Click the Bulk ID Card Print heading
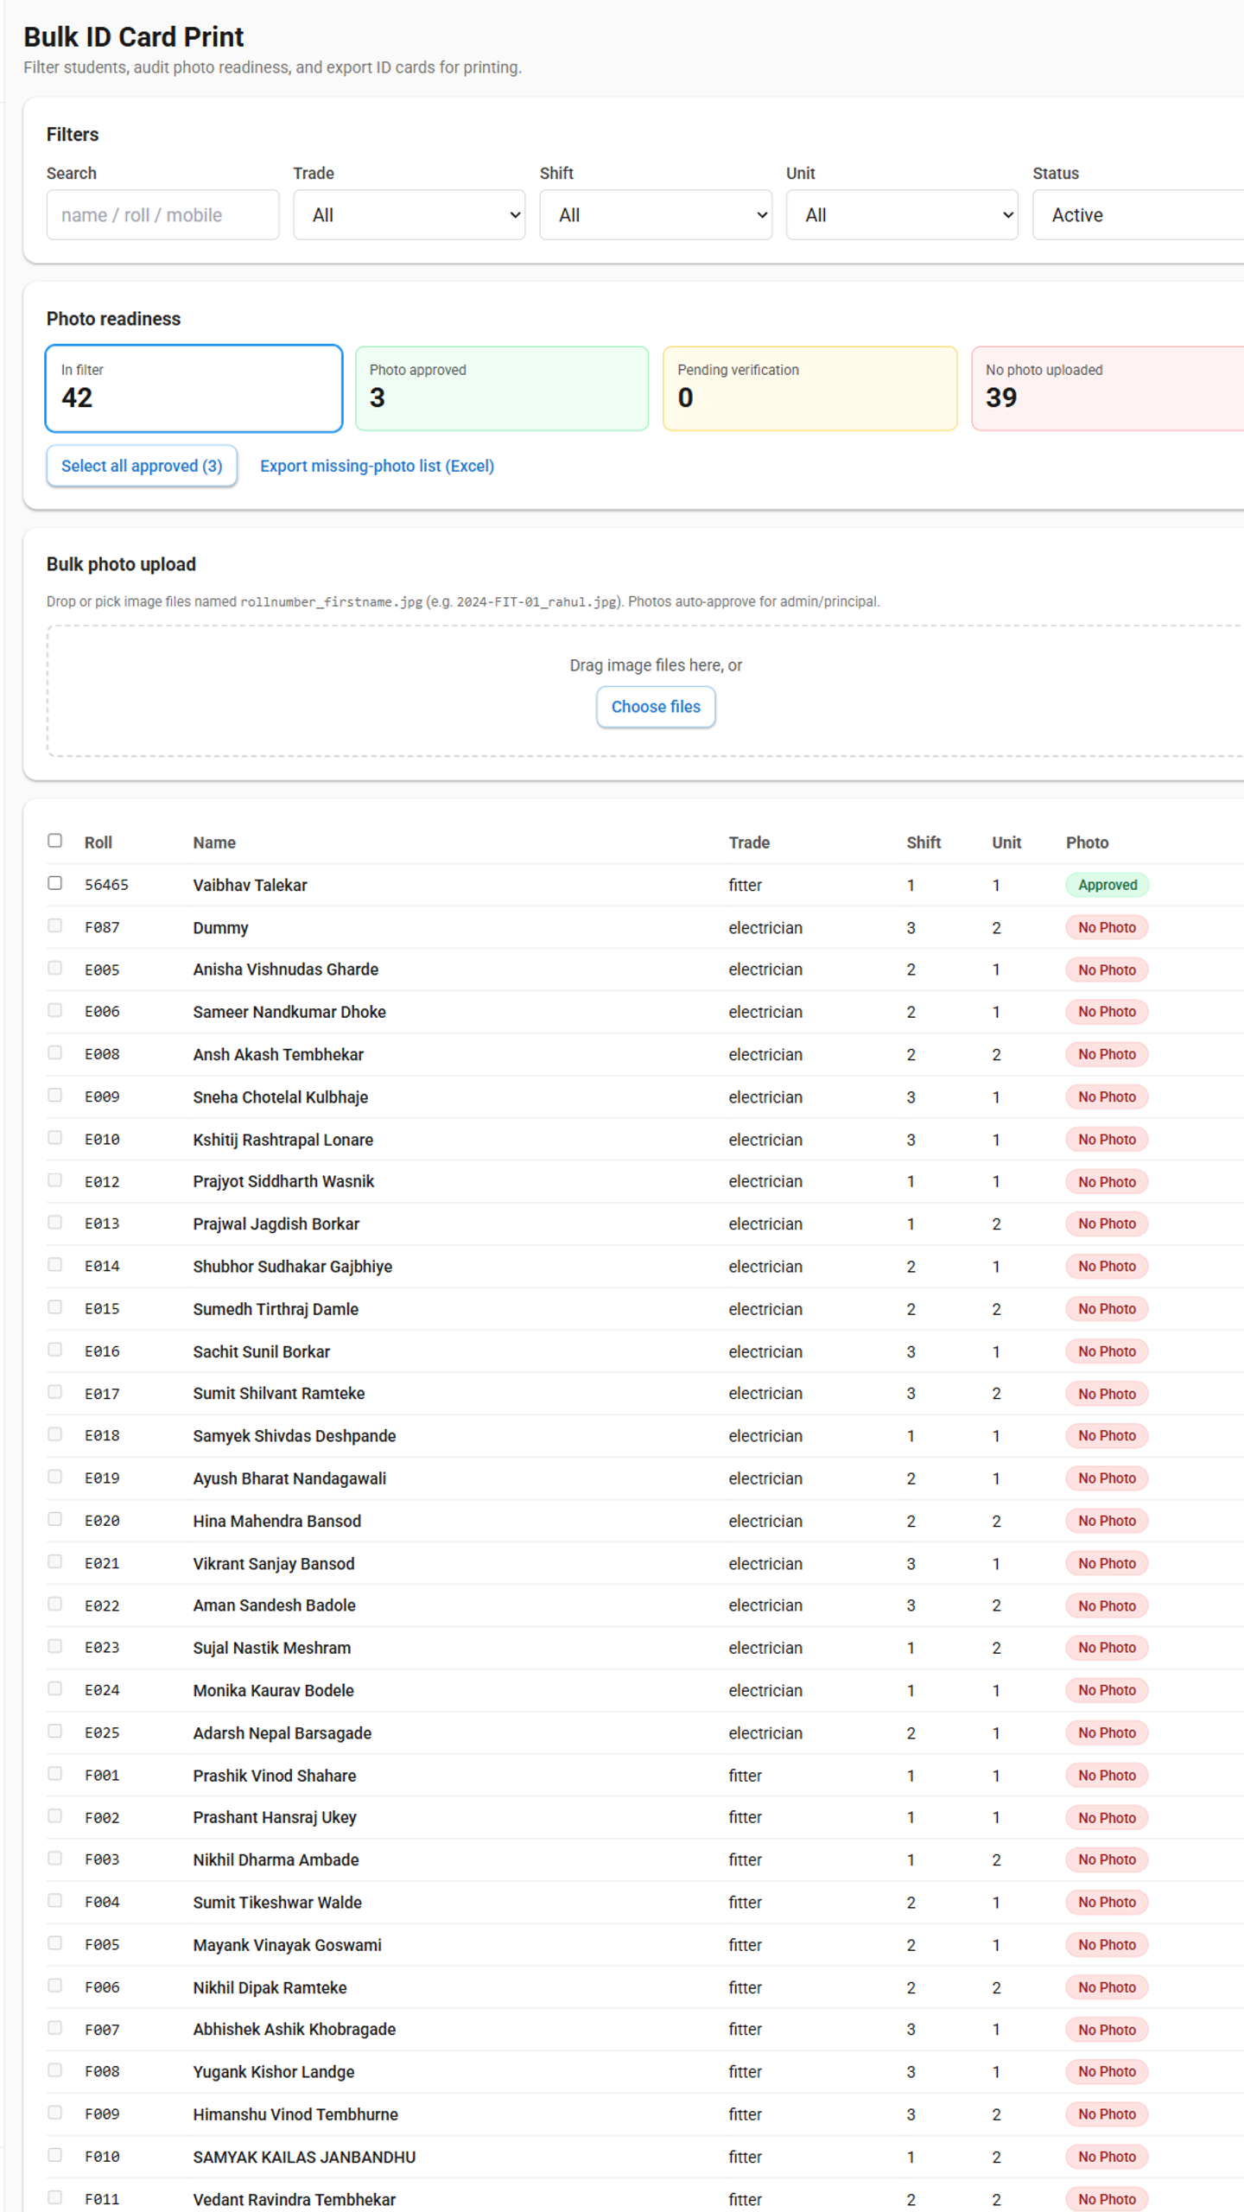The image size is (1244, 2212). [133, 37]
